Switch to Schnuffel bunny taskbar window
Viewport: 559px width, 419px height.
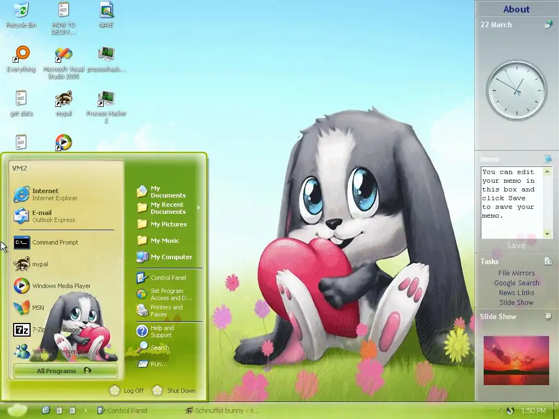224,410
